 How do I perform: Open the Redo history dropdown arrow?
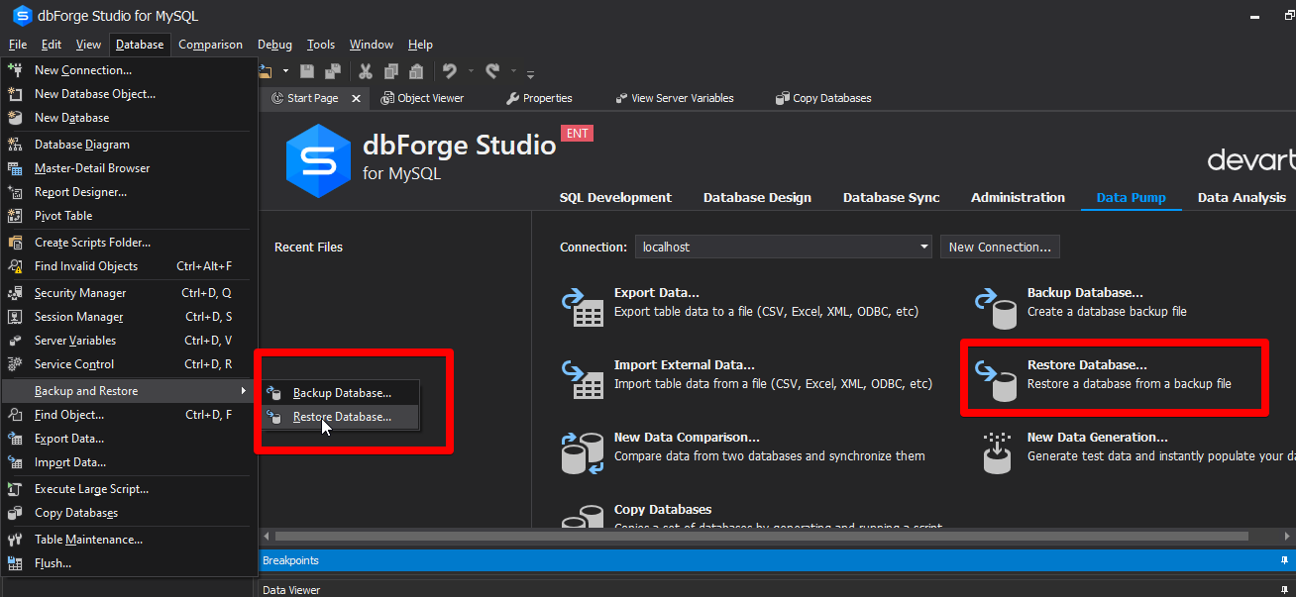click(x=514, y=71)
